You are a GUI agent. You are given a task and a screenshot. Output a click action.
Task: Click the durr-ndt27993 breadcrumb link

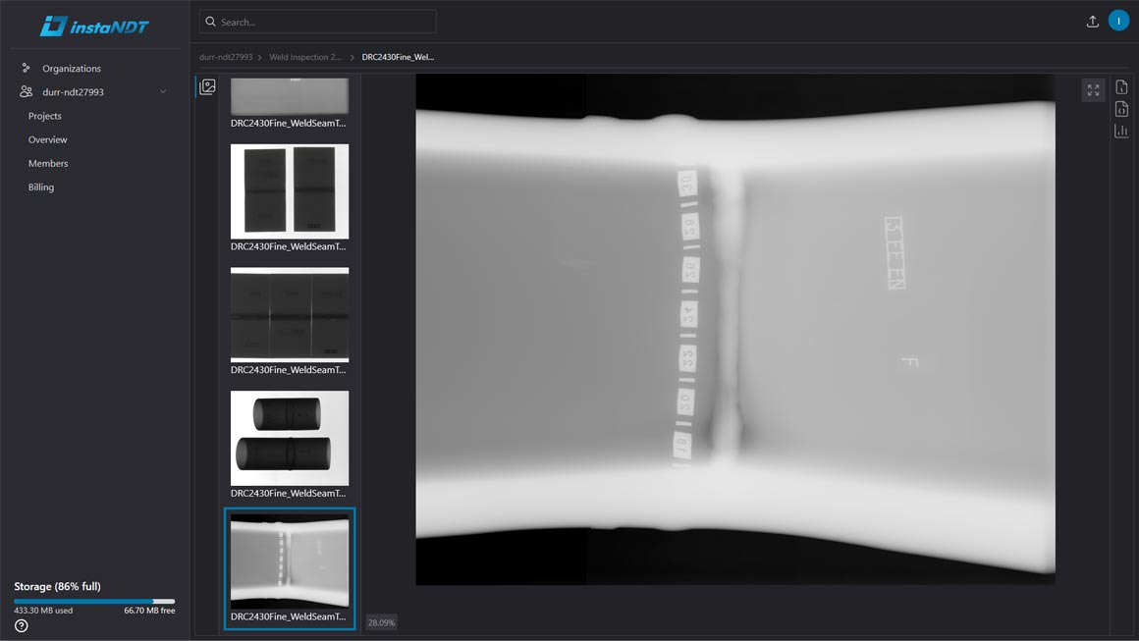[x=226, y=57]
